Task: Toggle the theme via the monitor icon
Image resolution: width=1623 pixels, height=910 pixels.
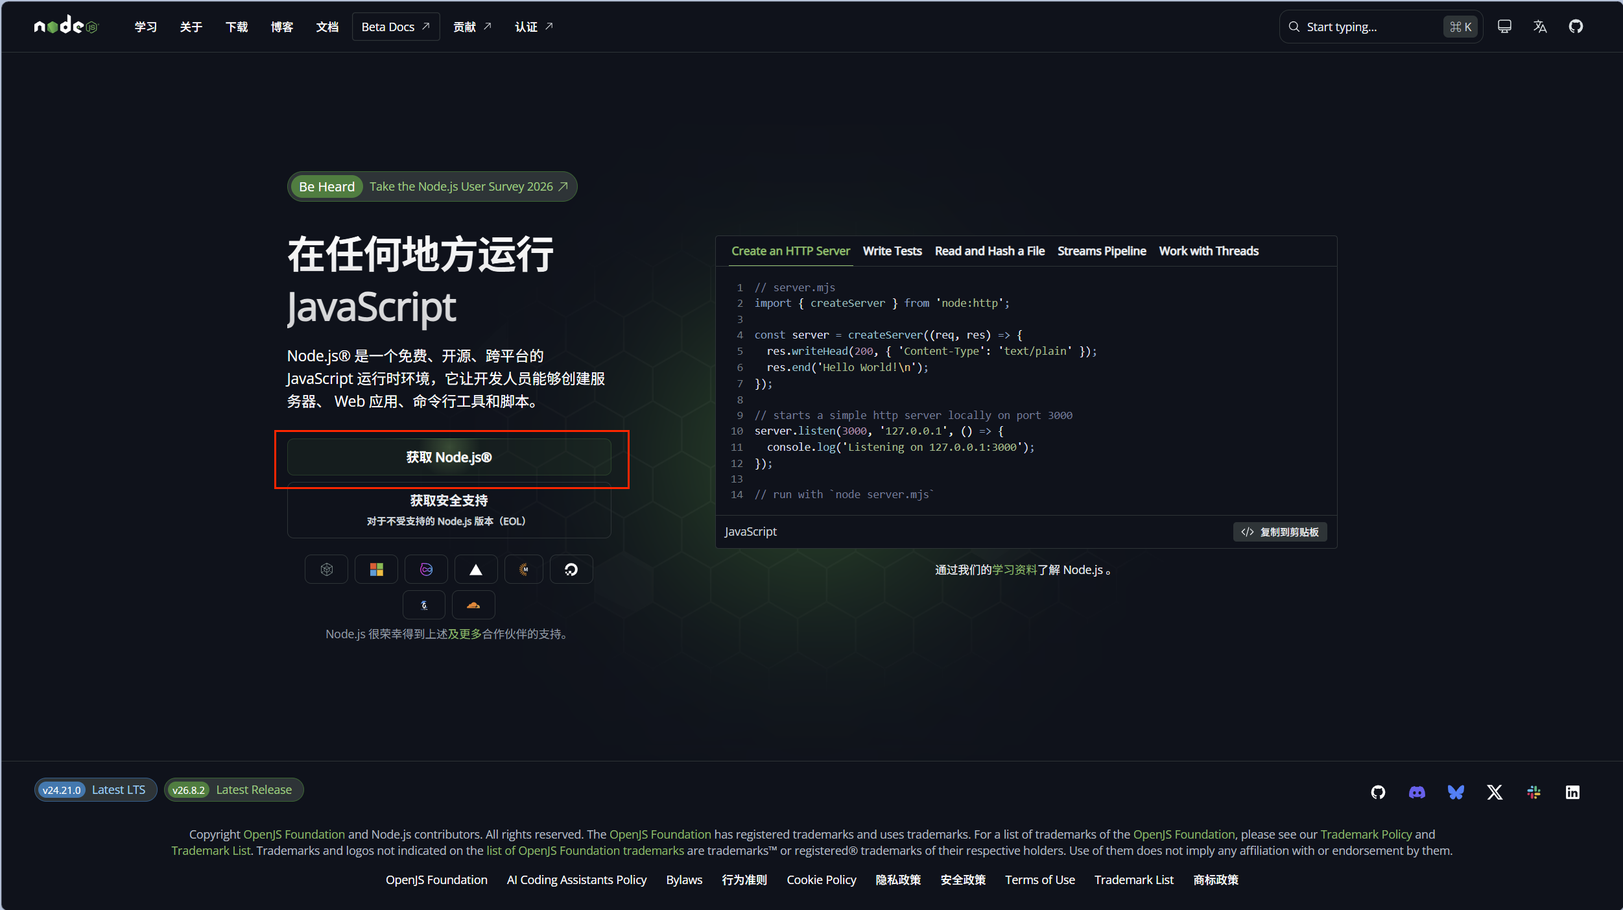Action: 1504,27
